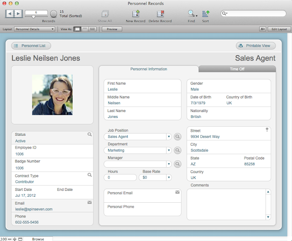Expand the Manager dropdown
The image size is (292, 241).
click(x=169, y=164)
